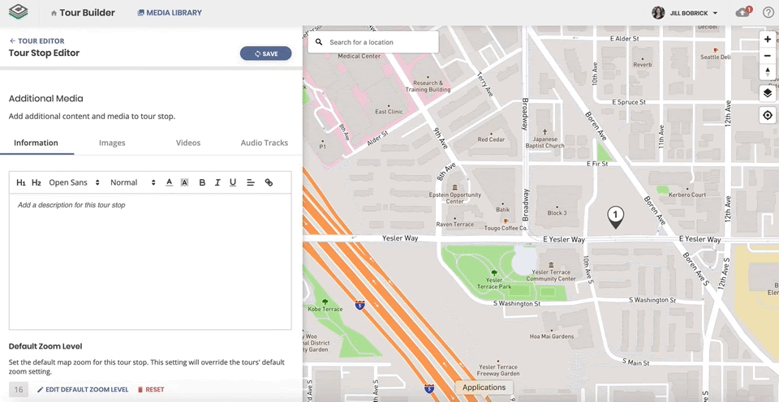Click the default zoom level value 16
Image resolution: width=779 pixels, height=402 pixels.
pyautogui.click(x=19, y=390)
